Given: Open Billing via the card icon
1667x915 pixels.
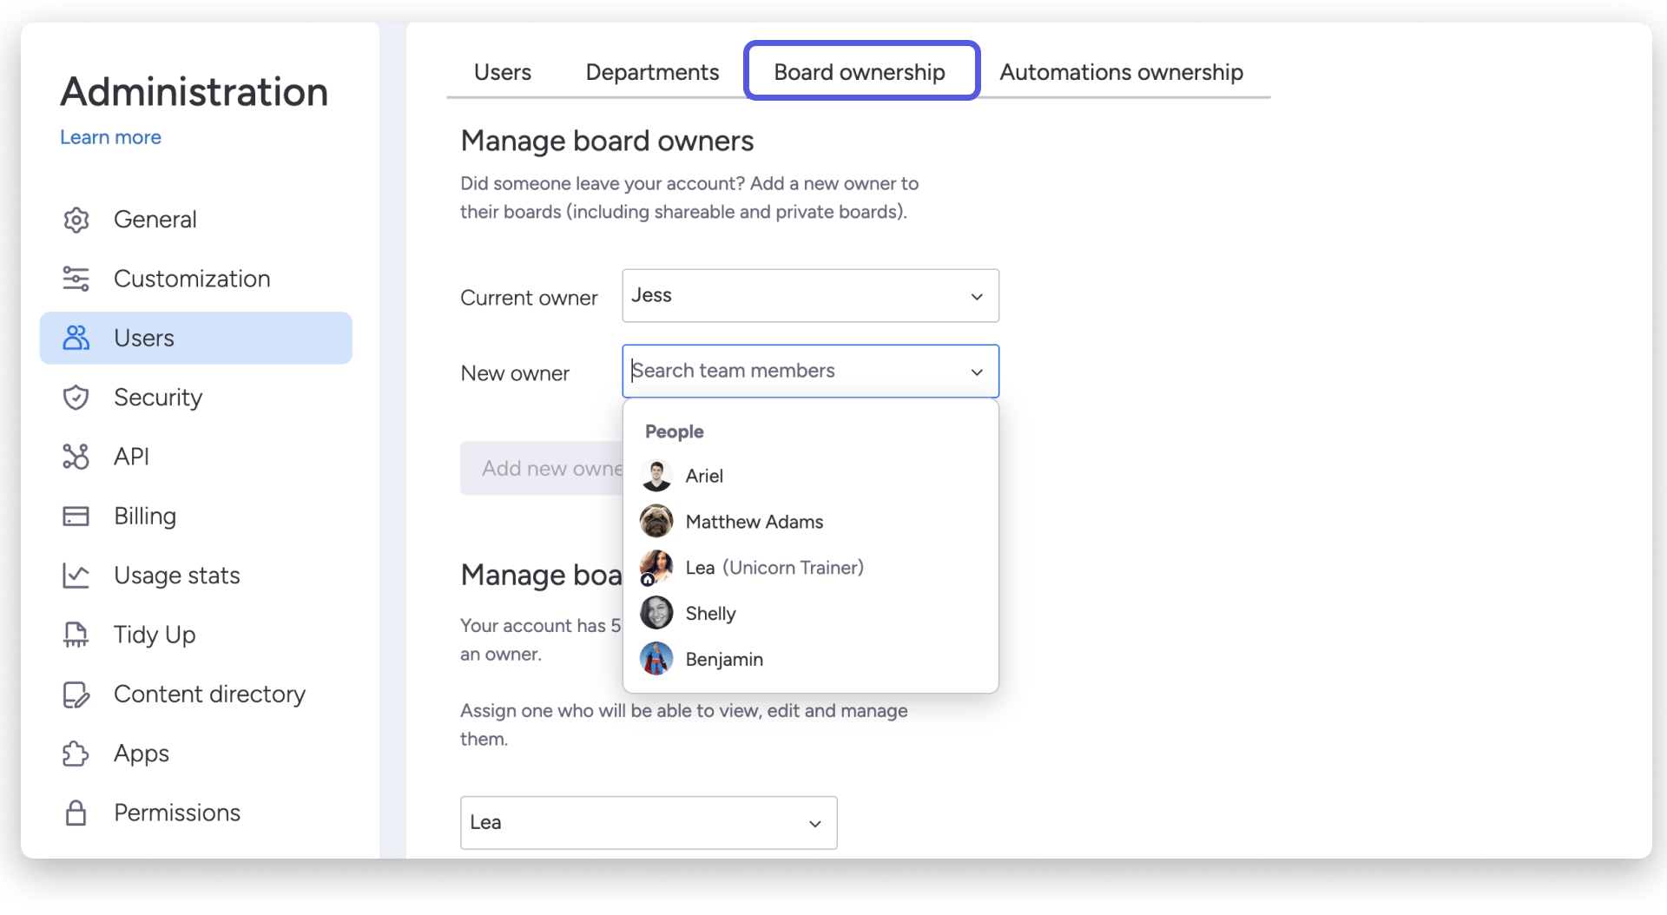Looking at the screenshot, I should [76, 515].
